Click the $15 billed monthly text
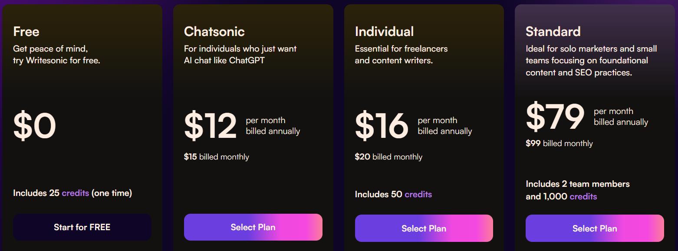Screen dimensions: 678x251 click(x=217, y=157)
